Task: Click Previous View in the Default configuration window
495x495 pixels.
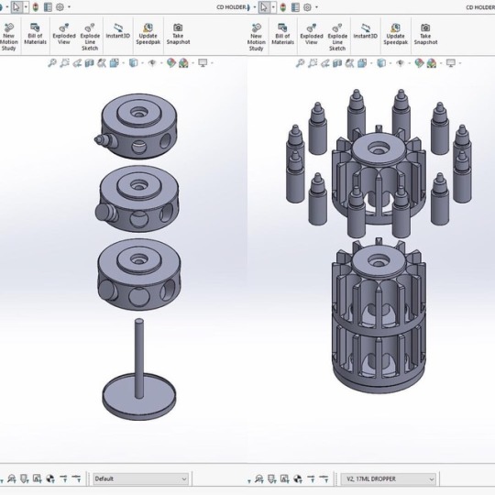Action: [x=77, y=63]
